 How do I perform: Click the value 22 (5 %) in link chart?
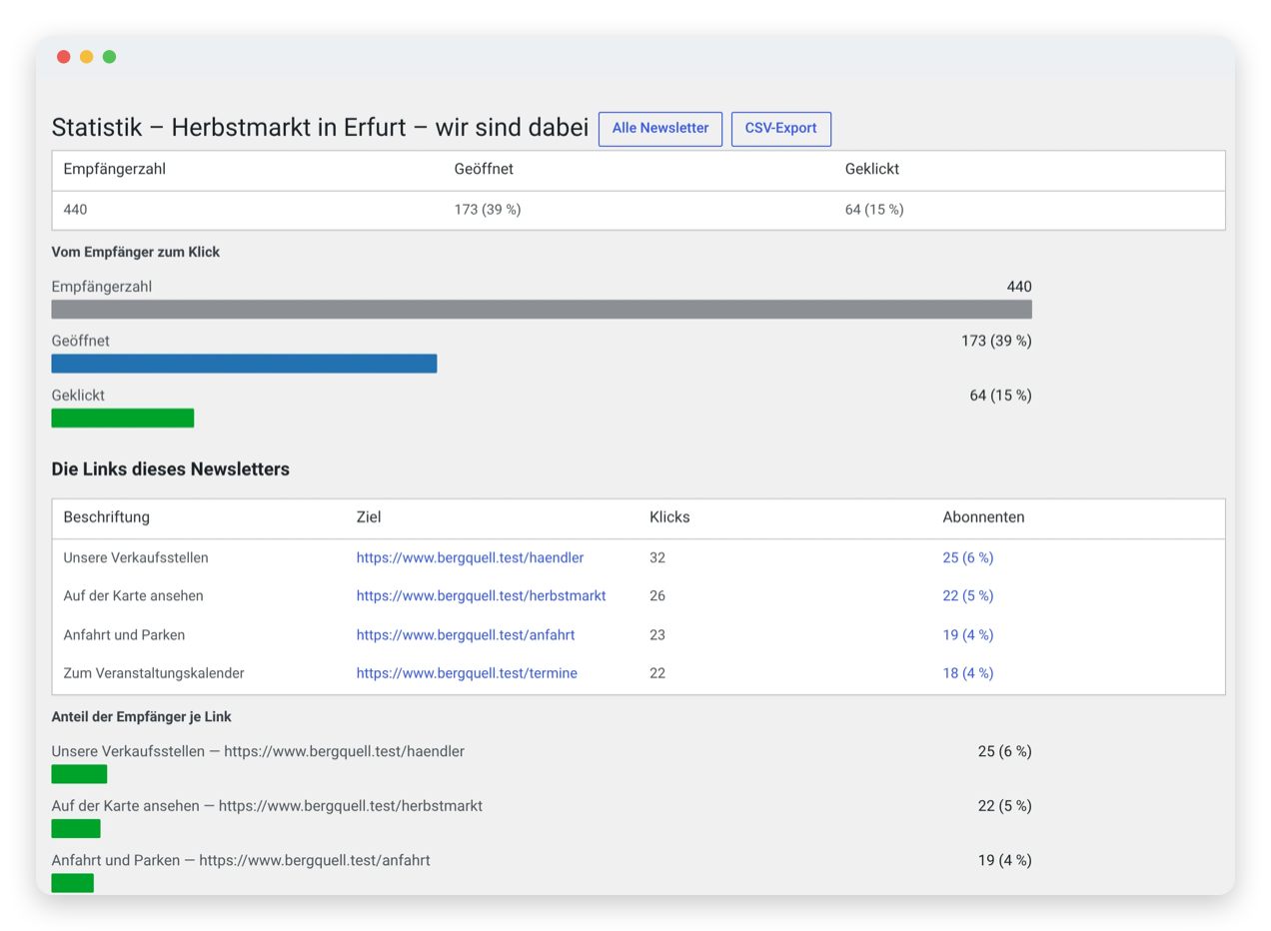[x=1005, y=805]
